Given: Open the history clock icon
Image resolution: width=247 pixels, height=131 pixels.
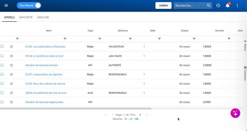Looking at the screenshot, I should 218,5.
